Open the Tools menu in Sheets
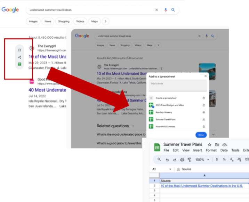 point(235,150)
